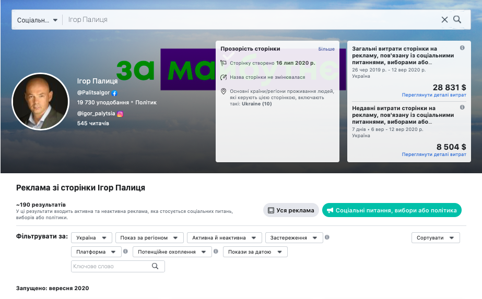Click info icon beside total page spending

pyautogui.click(x=462, y=48)
